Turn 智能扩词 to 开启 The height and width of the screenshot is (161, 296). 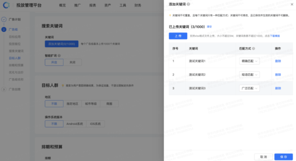(x=54, y=62)
